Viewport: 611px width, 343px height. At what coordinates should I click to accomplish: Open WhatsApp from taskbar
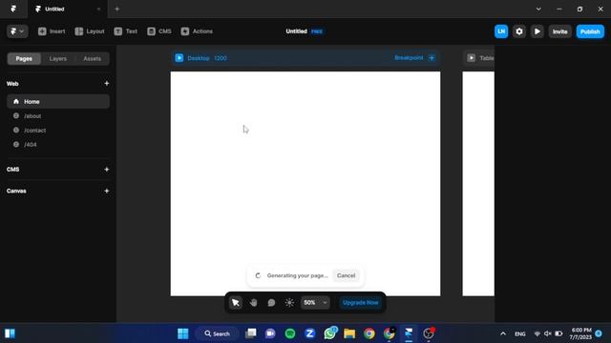329,333
